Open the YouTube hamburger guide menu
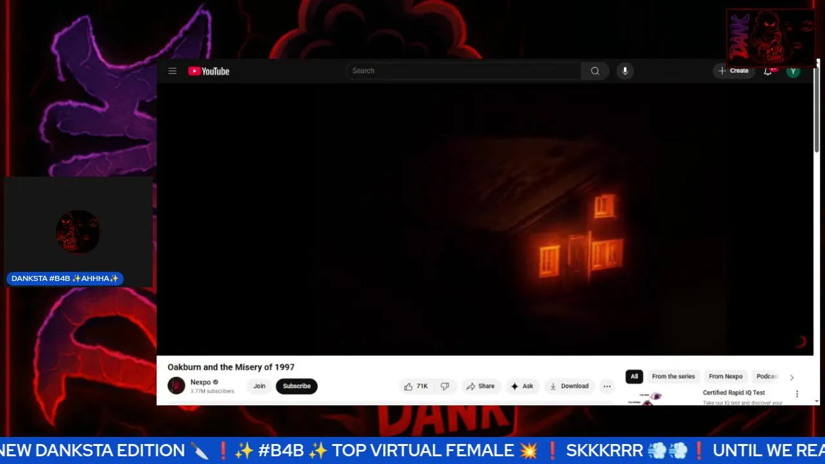 [172, 71]
